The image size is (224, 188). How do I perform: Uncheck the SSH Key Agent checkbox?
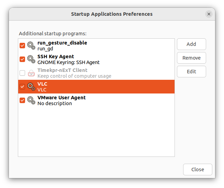click(22, 59)
